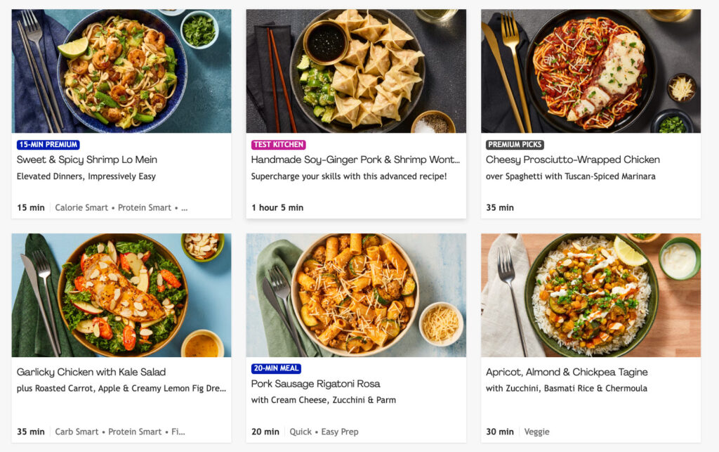Viewport: 719px width, 452px height.
Task: Select the Veggie tag on the tagine card
Action: point(537,432)
